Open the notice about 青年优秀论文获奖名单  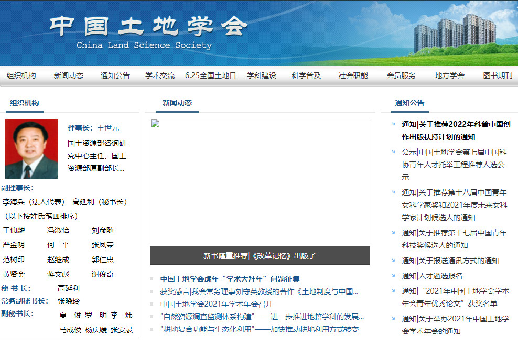(456, 297)
